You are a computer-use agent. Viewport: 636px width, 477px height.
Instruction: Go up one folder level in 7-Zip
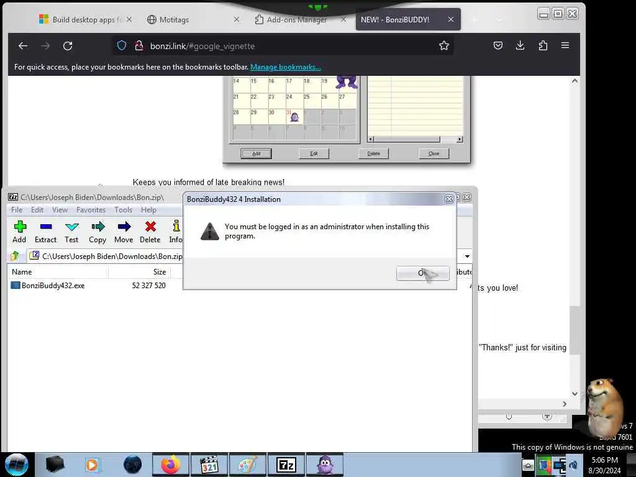[15, 256]
